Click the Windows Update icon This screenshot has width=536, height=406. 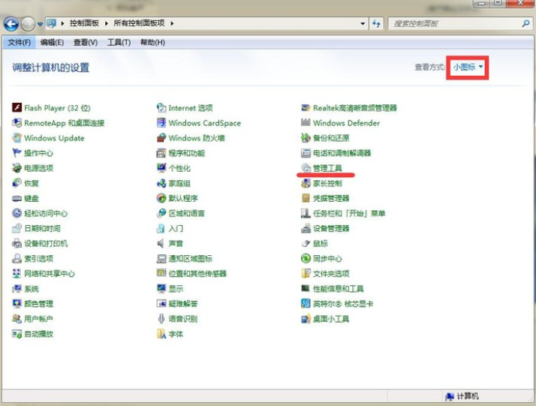pyautogui.click(x=17, y=138)
